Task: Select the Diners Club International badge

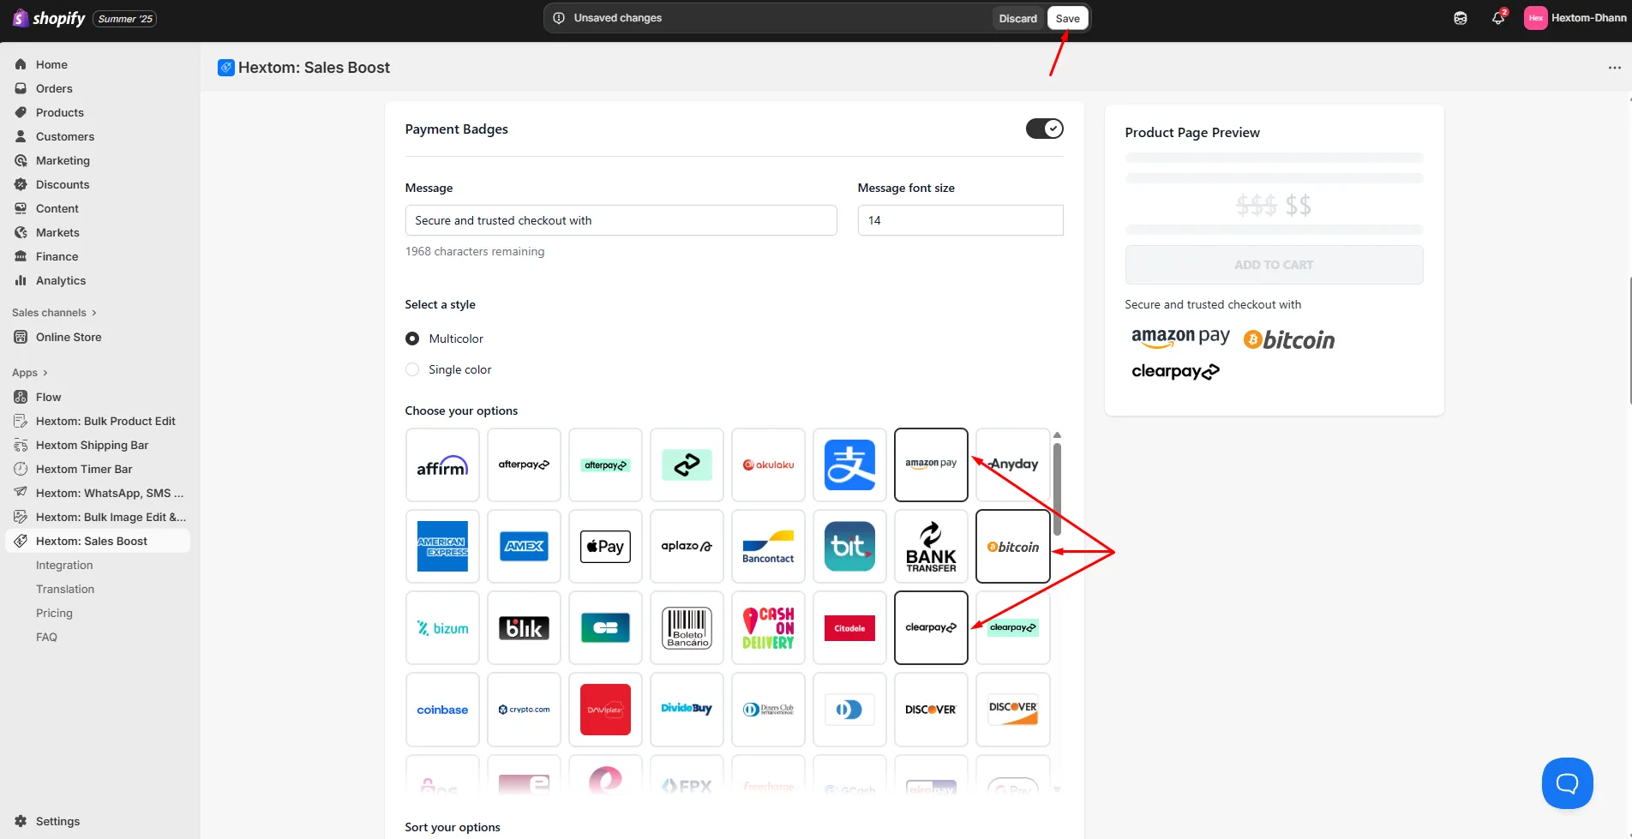Action: point(768,709)
